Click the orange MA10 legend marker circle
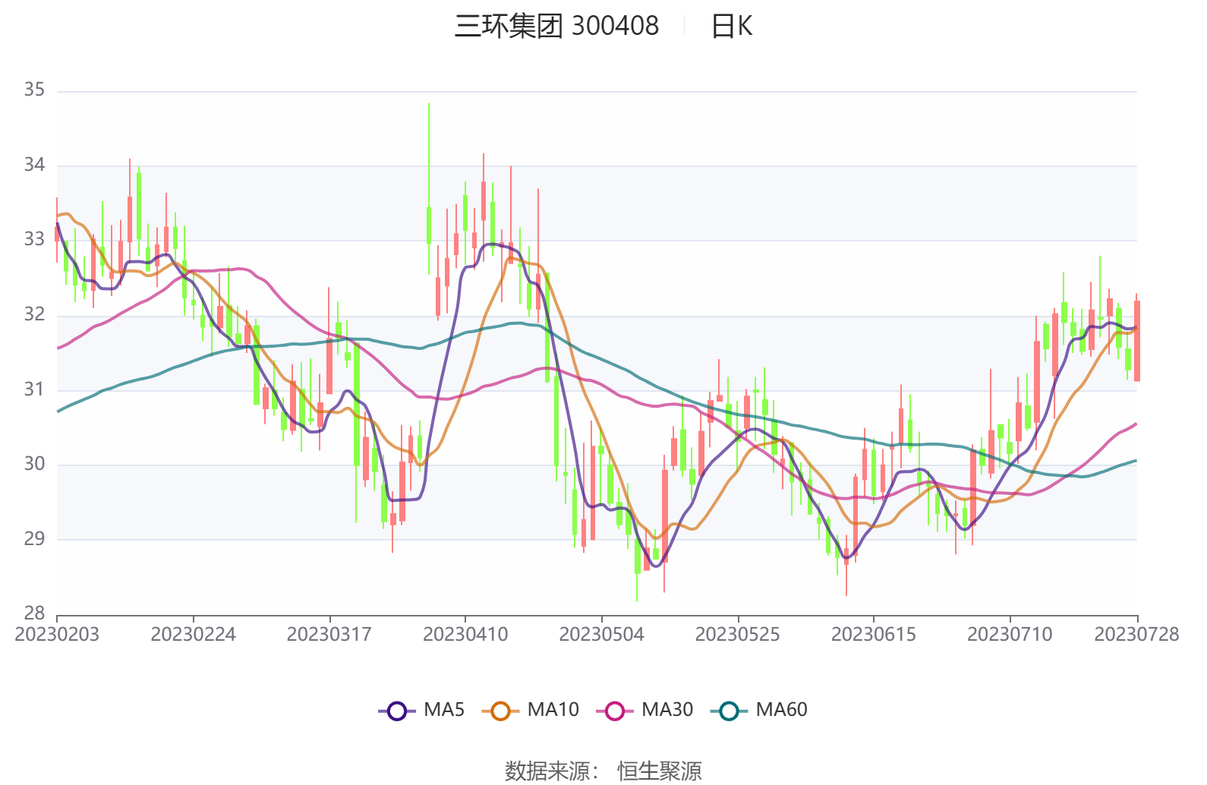This screenshot has height=785, width=1207. [x=500, y=711]
